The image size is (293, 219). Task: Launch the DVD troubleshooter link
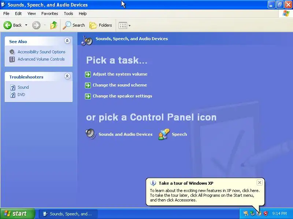[x=21, y=95]
